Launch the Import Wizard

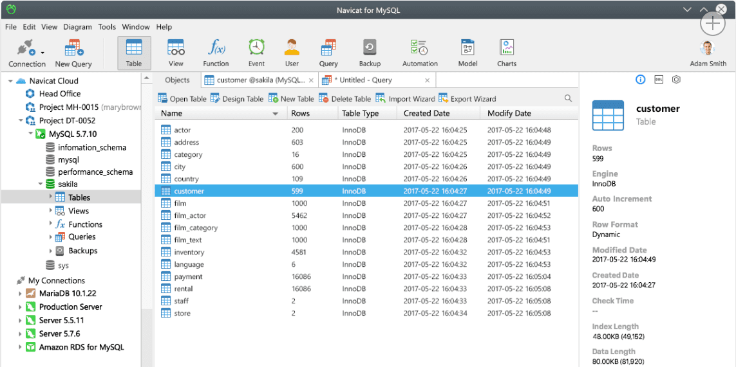pos(405,99)
